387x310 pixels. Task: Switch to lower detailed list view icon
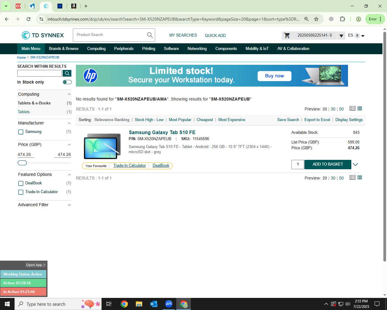(352, 177)
